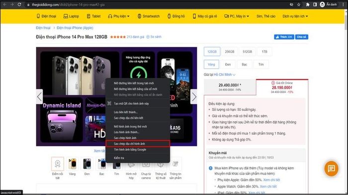Click the Facebook Thích button
The width and height of the screenshot is (348, 195).
pos(284,37)
